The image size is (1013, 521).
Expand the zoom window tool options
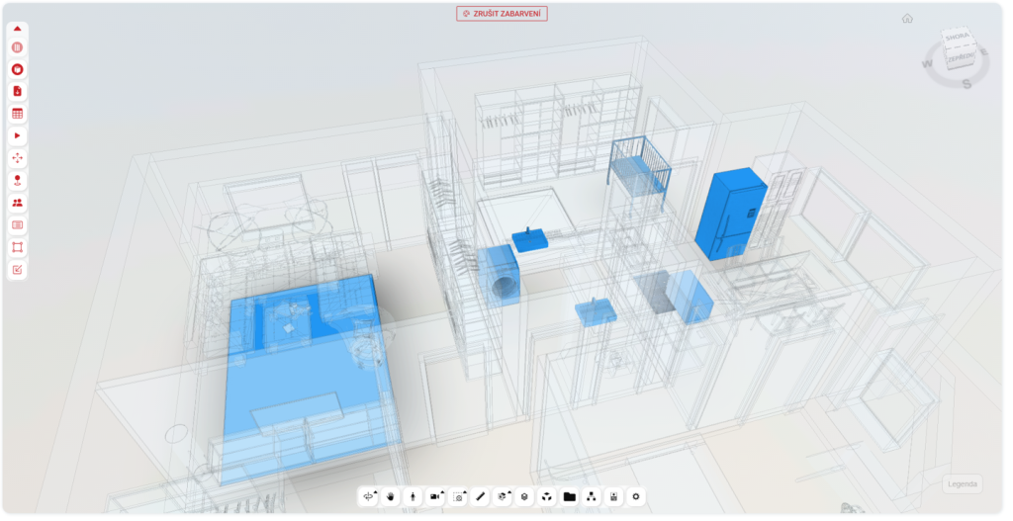click(459, 497)
